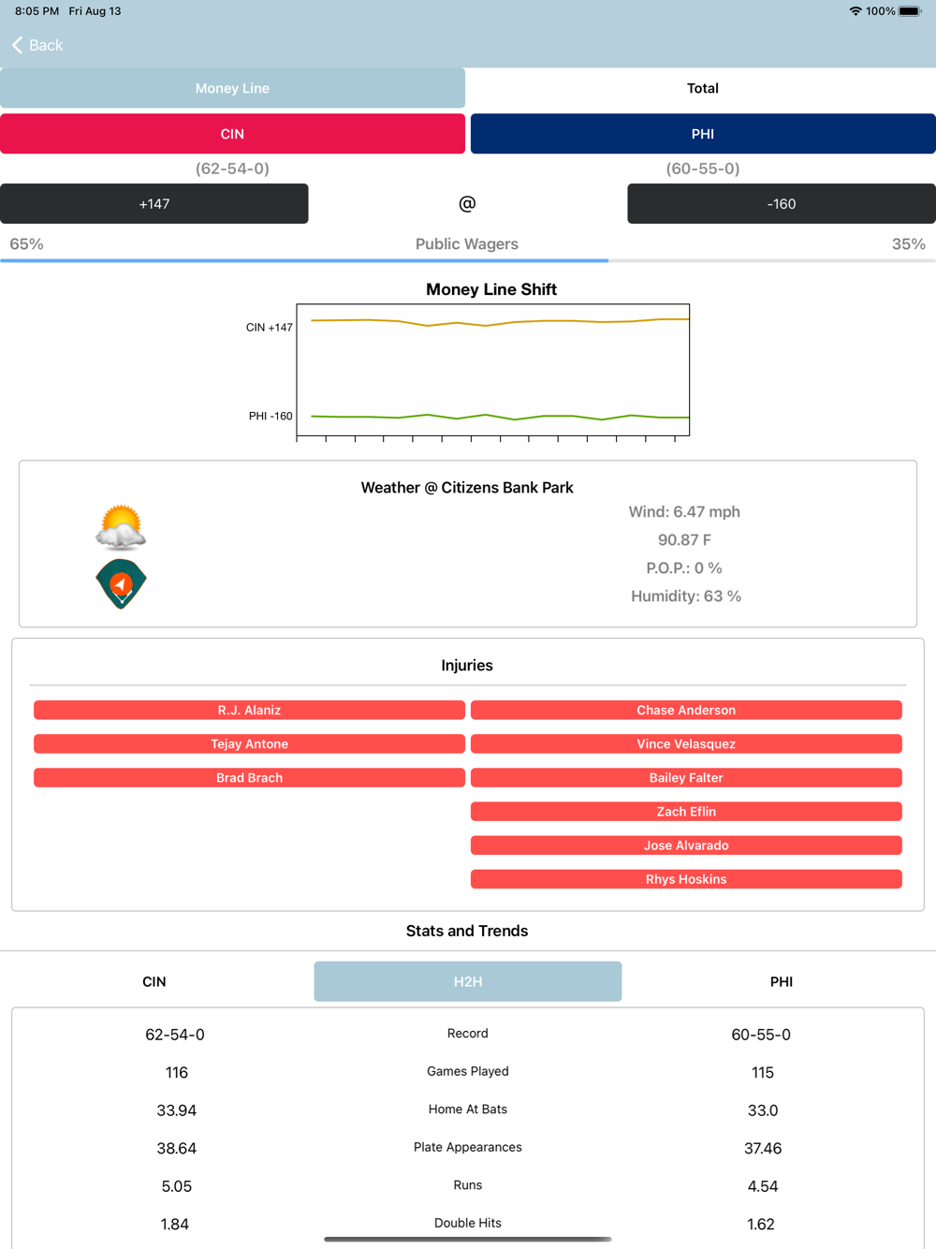The height and width of the screenshot is (1249, 936).
Task: Tap the @ symbol between odds
Action: click(467, 203)
